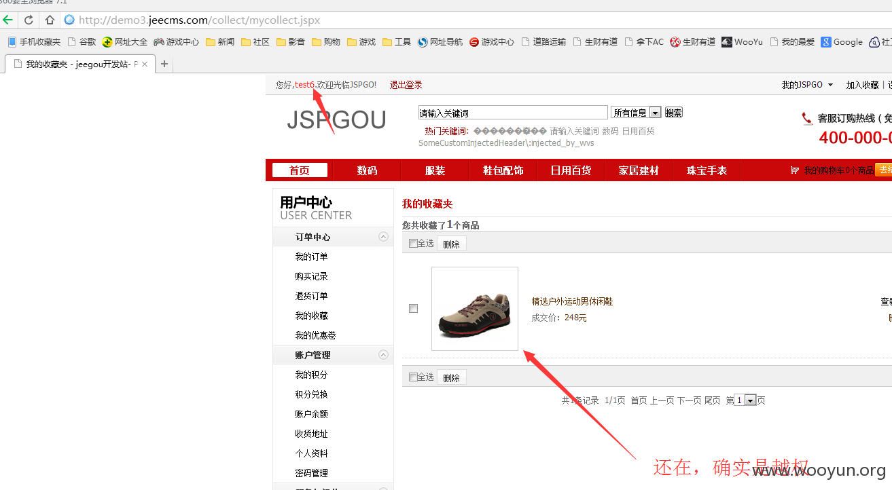The image size is (892, 490).
Task: Check the 精选户外运动男休闲鞋 item checkbox
Action: tap(413, 309)
